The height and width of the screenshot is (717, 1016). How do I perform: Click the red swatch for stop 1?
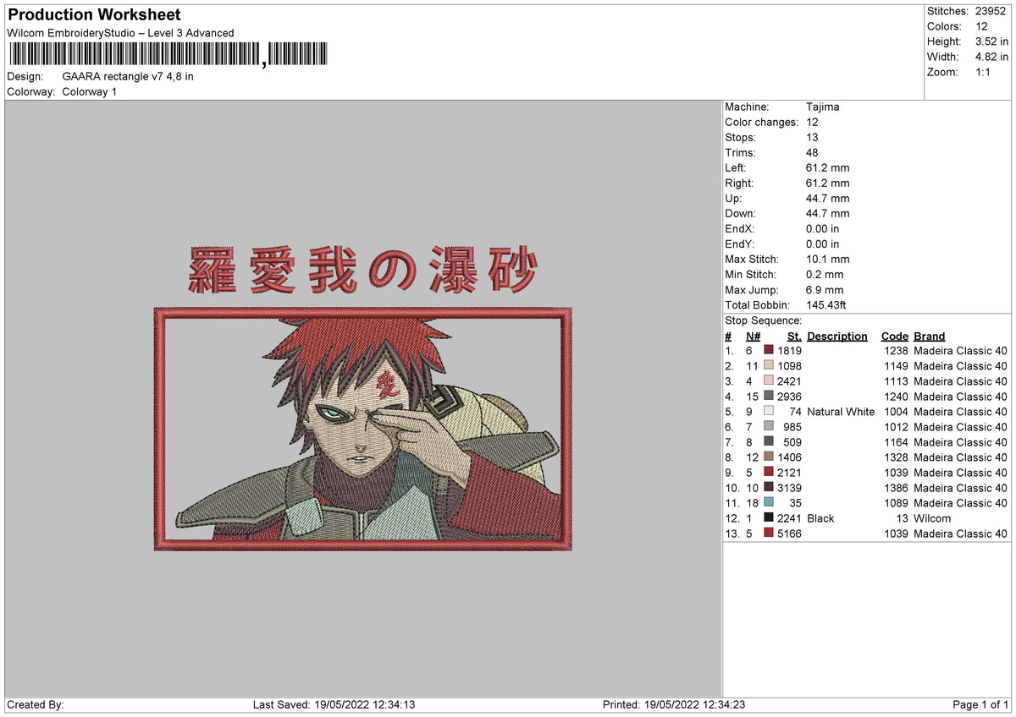point(767,351)
